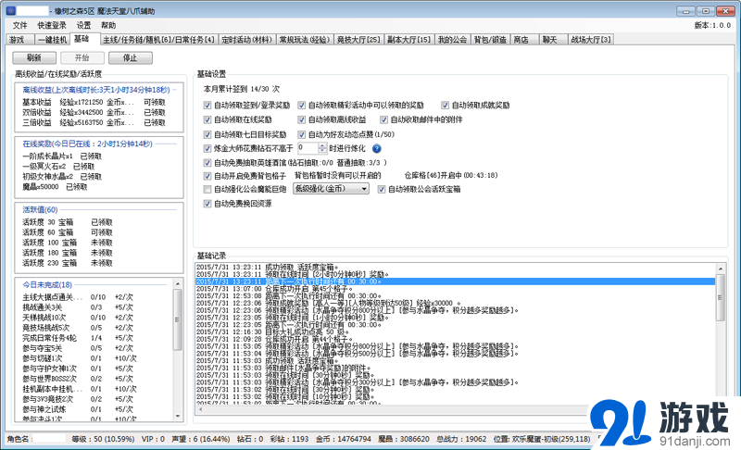Toggle 自动领取精彩活动中可以领取的奖励 checkbox
741x450 pixels.
tap(302, 106)
